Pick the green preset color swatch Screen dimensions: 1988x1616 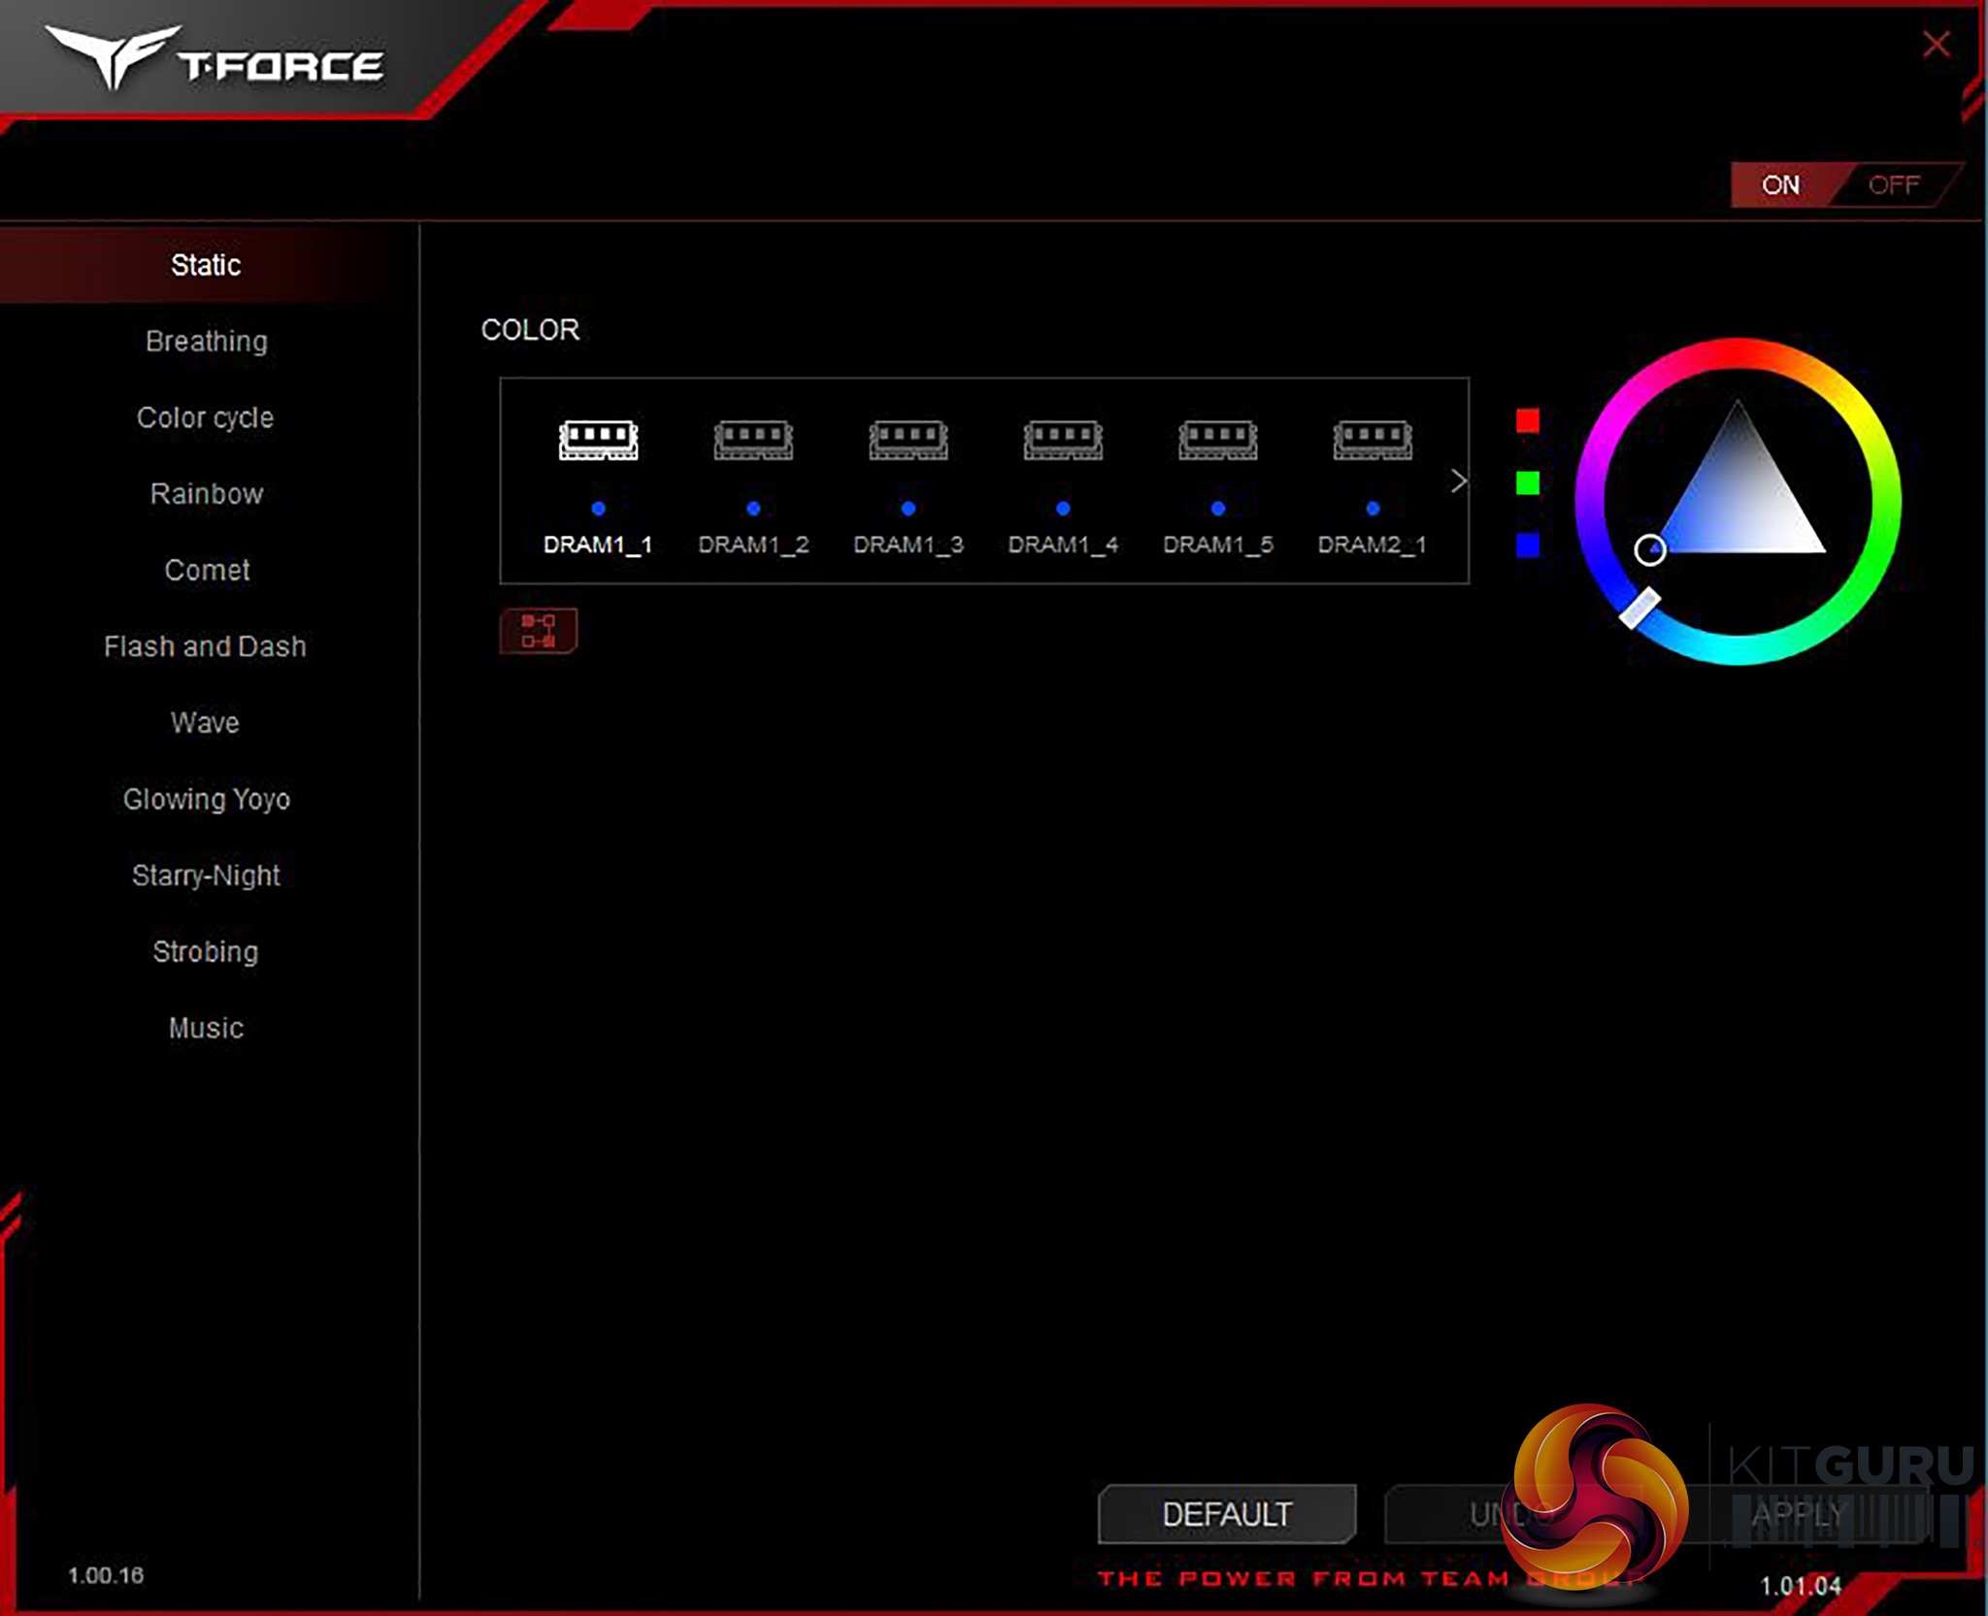(x=1527, y=482)
